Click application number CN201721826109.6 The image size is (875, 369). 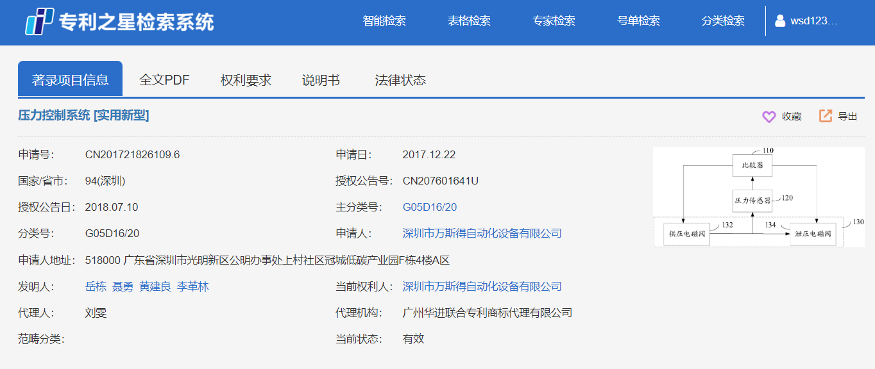pos(132,154)
